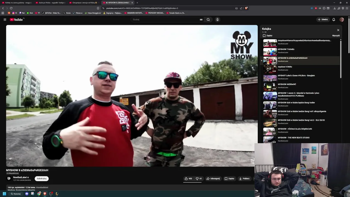This screenshot has height=197, width=350.
Task: Share video with Udostępnij button
Action: [213, 178]
